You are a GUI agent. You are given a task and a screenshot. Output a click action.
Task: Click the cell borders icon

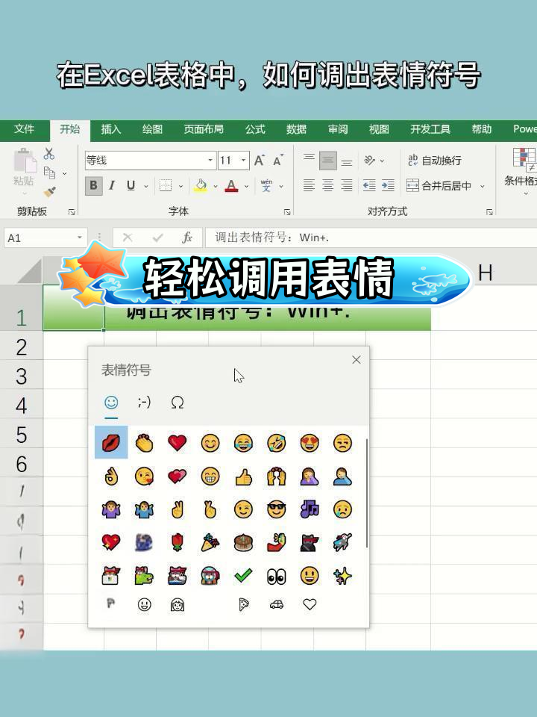(166, 186)
